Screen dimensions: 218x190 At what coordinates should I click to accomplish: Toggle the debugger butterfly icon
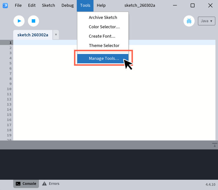(189, 21)
